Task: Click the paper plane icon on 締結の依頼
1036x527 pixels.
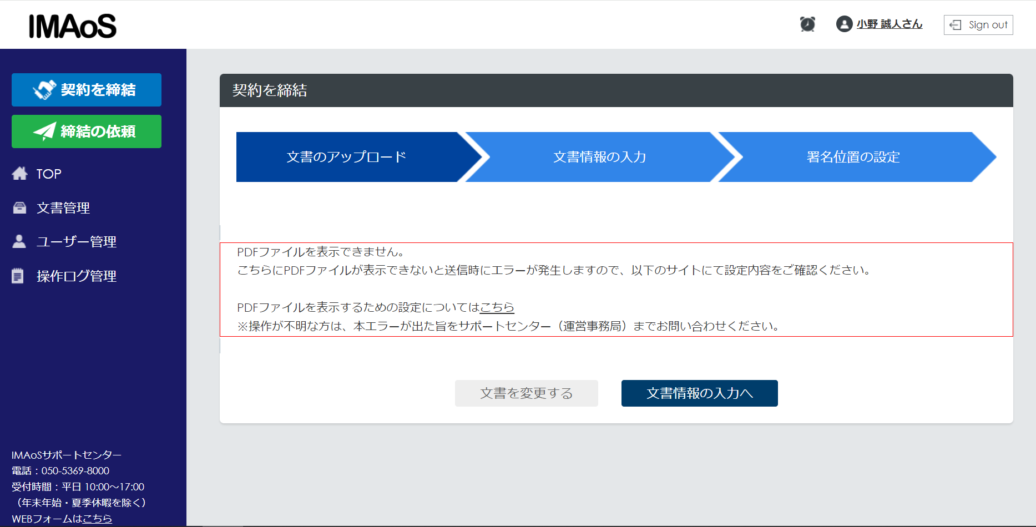Action: click(x=44, y=131)
